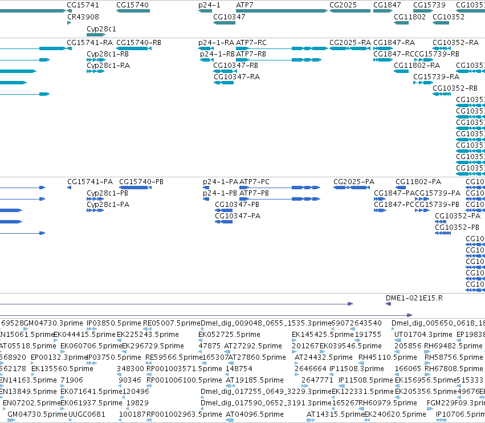This screenshot has width=485, height=423.
Task: Select the p24-1 gene feature
Action: 205,11
